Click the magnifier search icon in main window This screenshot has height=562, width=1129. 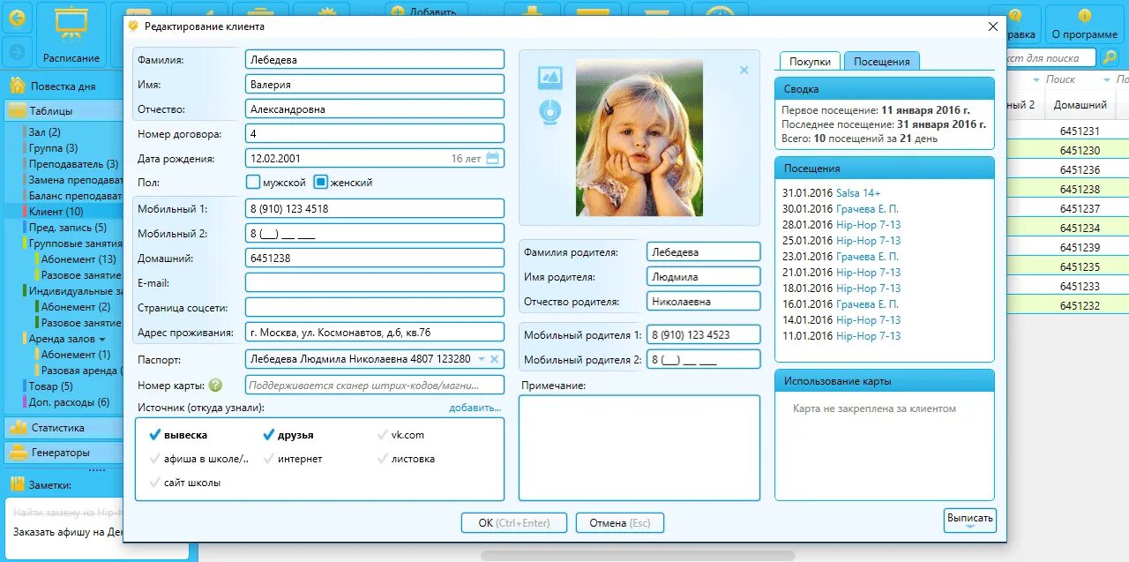(1110, 57)
